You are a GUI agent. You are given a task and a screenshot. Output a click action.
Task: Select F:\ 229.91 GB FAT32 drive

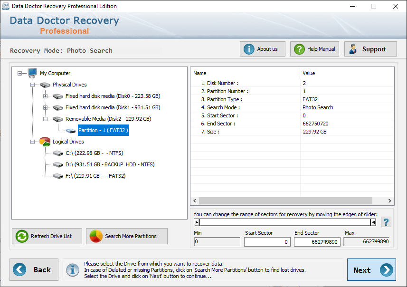pyautogui.click(x=95, y=176)
